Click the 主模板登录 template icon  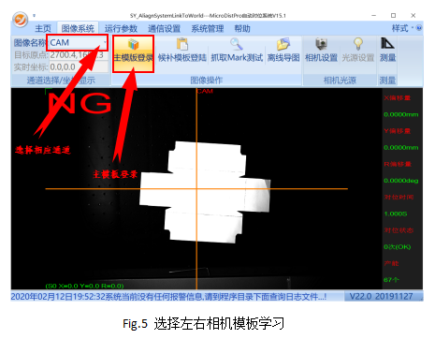(133, 45)
